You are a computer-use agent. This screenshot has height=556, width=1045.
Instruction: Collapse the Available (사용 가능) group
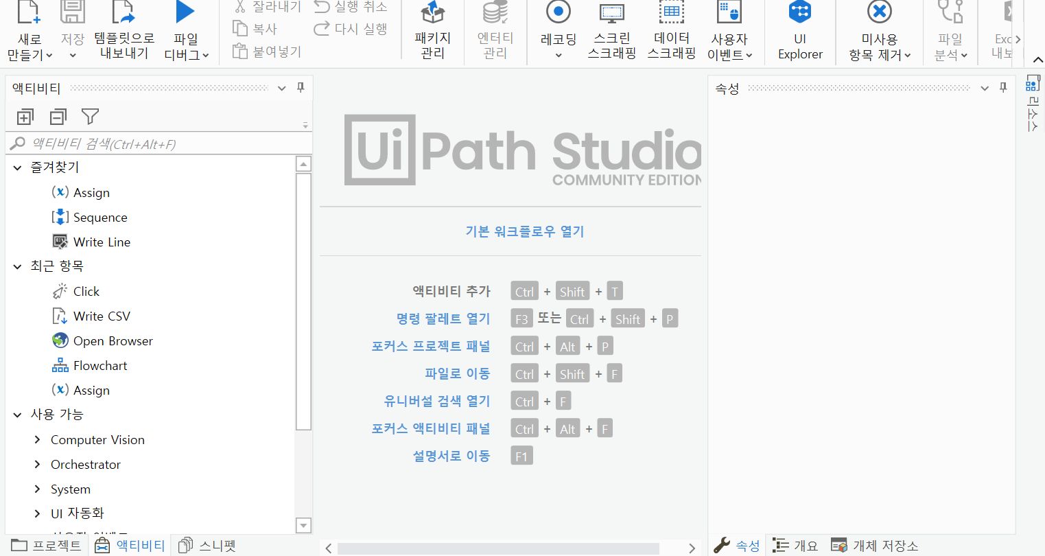(x=18, y=415)
